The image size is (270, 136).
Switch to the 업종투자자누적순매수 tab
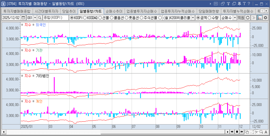178,11
